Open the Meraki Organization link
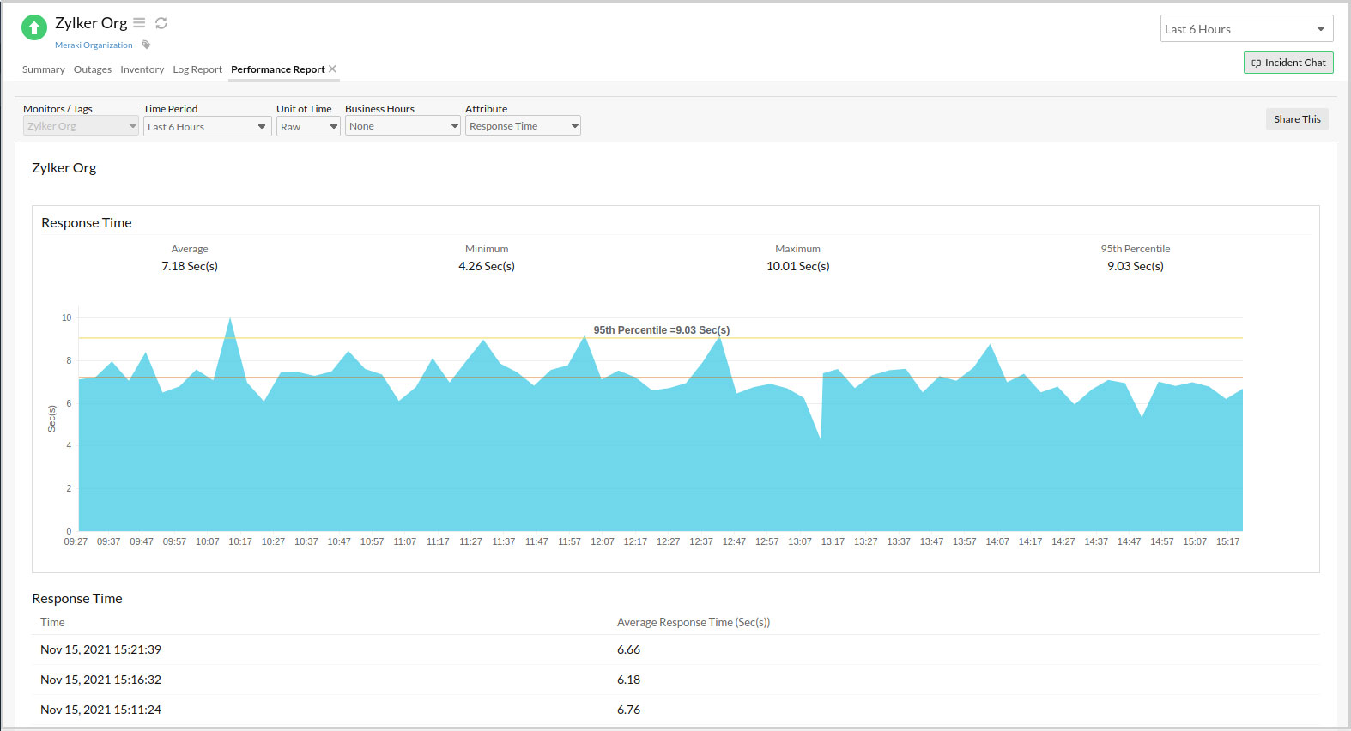Screen dimensions: 1351x731 pyautogui.click(x=94, y=45)
